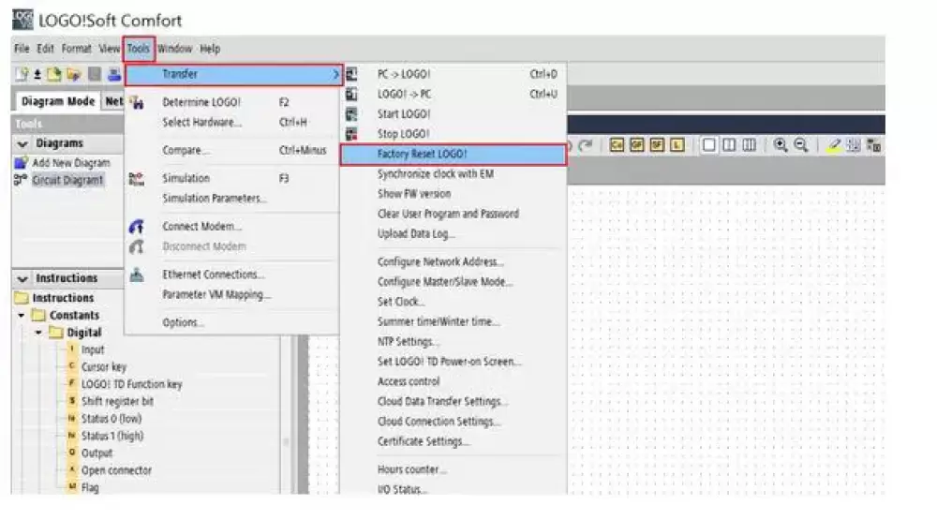The width and height of the screenshot is (937, 520).
Task: Select Cursor key in Digital tree
Action: click(103, 367)
